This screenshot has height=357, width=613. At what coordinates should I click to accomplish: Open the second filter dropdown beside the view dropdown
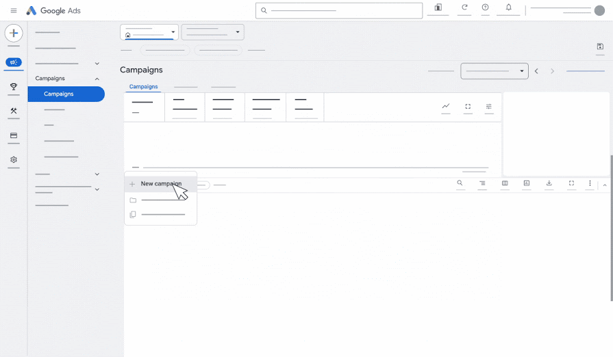point(213,32)
